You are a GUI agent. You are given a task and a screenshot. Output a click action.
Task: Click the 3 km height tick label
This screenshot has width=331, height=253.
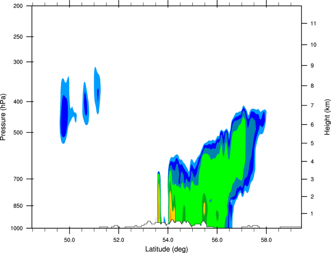click(312, 179)
